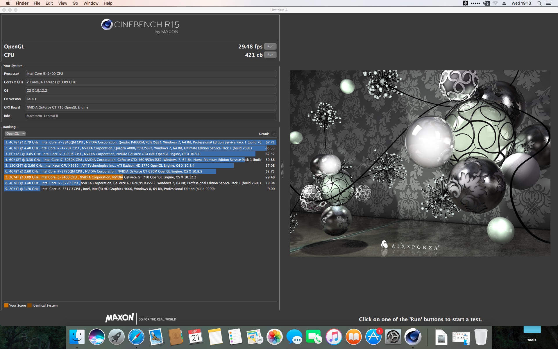
Task: Expand the ranking Details arrow
Action: 274,134
